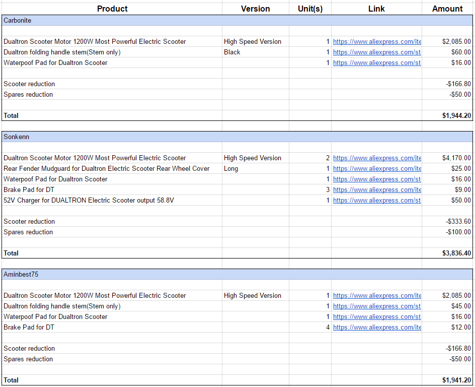The width and height of the screenshot is (475, 387).
Task: Visit the Rear Fender Mudguard link
Action: 377,169
